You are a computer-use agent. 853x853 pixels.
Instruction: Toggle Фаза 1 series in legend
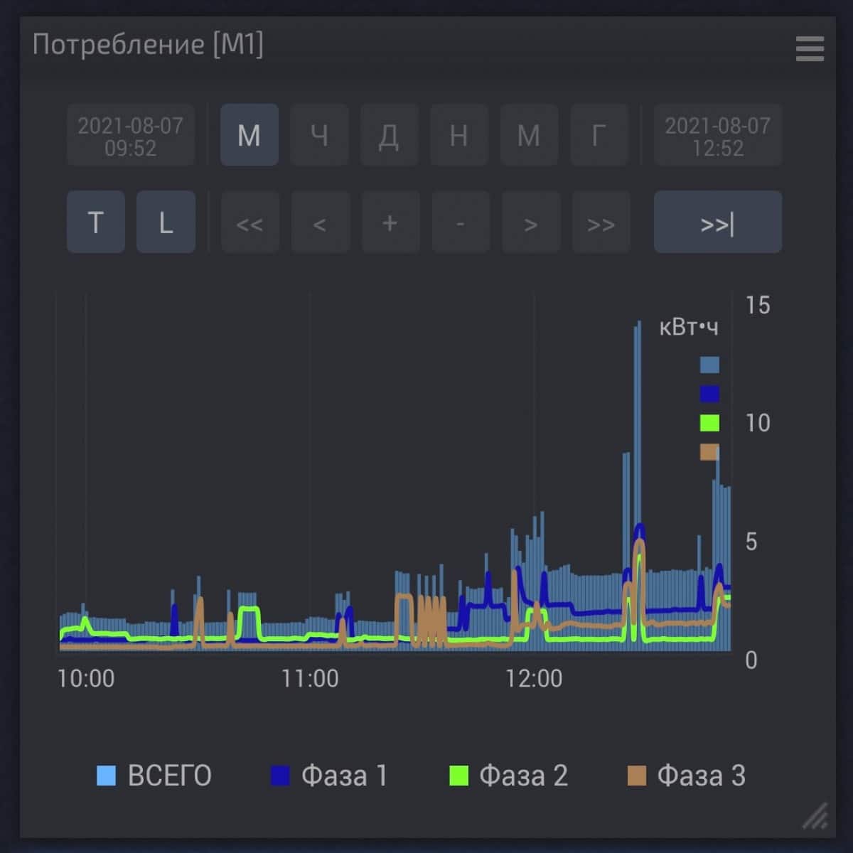click(329, 776)
